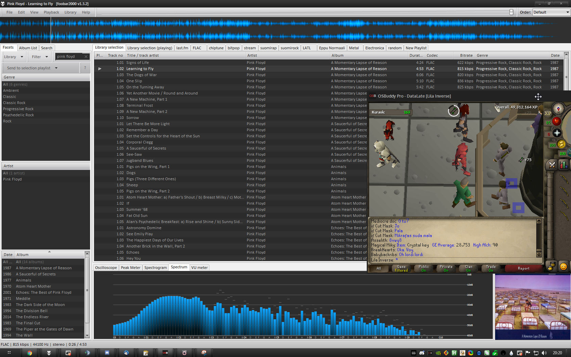Toggle Public chat On button
571x357 pixels.
pyautogui.click(x=423, y=269)
